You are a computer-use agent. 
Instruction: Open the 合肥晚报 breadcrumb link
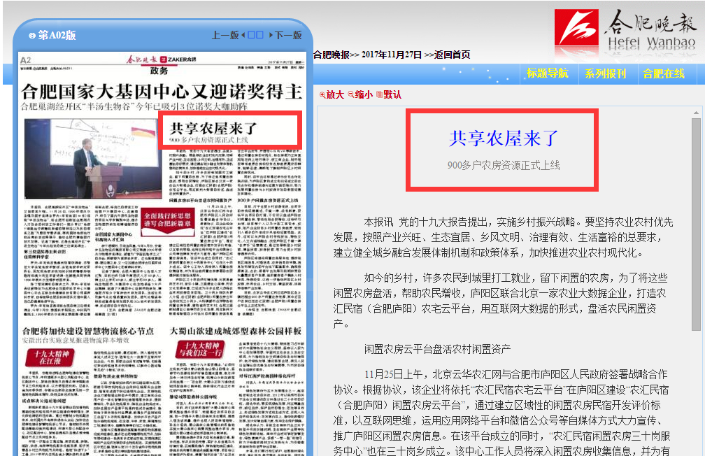point(332,55)
